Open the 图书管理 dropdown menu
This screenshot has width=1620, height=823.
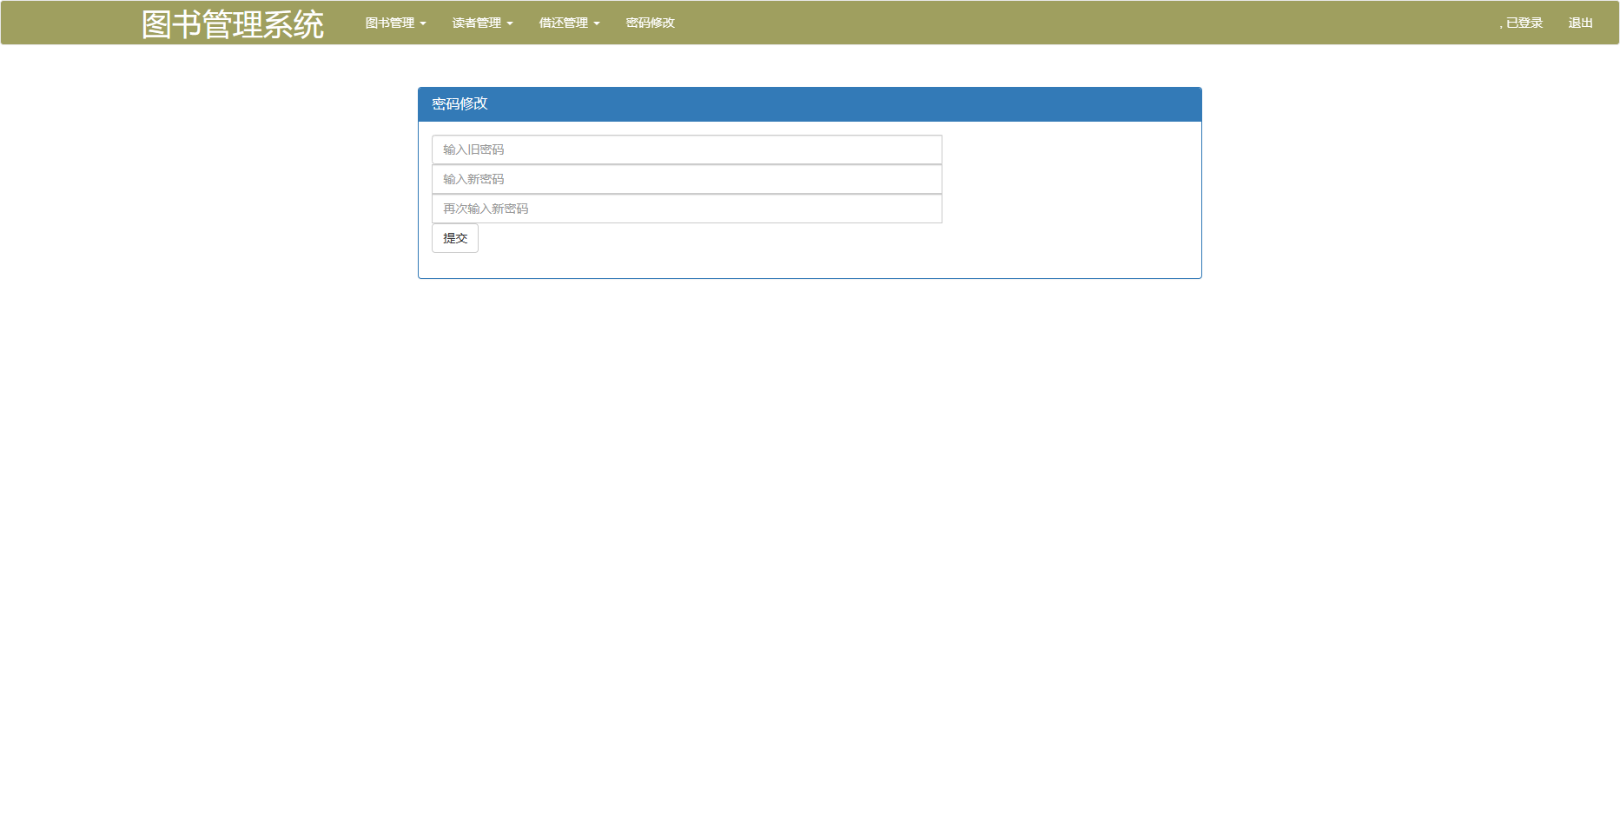click(x=390, y=23)
